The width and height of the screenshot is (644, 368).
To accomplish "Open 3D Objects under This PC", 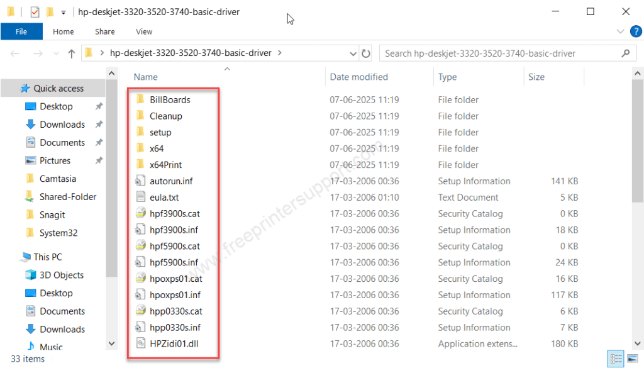I will (x=61, y=275).
